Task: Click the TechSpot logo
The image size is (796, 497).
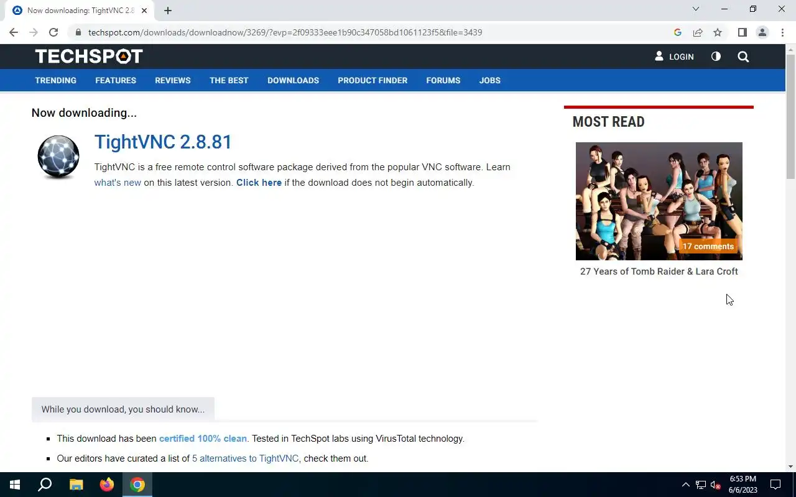Action: pyautogui.click(x=89, y=57)
